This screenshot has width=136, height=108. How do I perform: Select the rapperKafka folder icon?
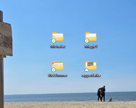coord(91,65)
